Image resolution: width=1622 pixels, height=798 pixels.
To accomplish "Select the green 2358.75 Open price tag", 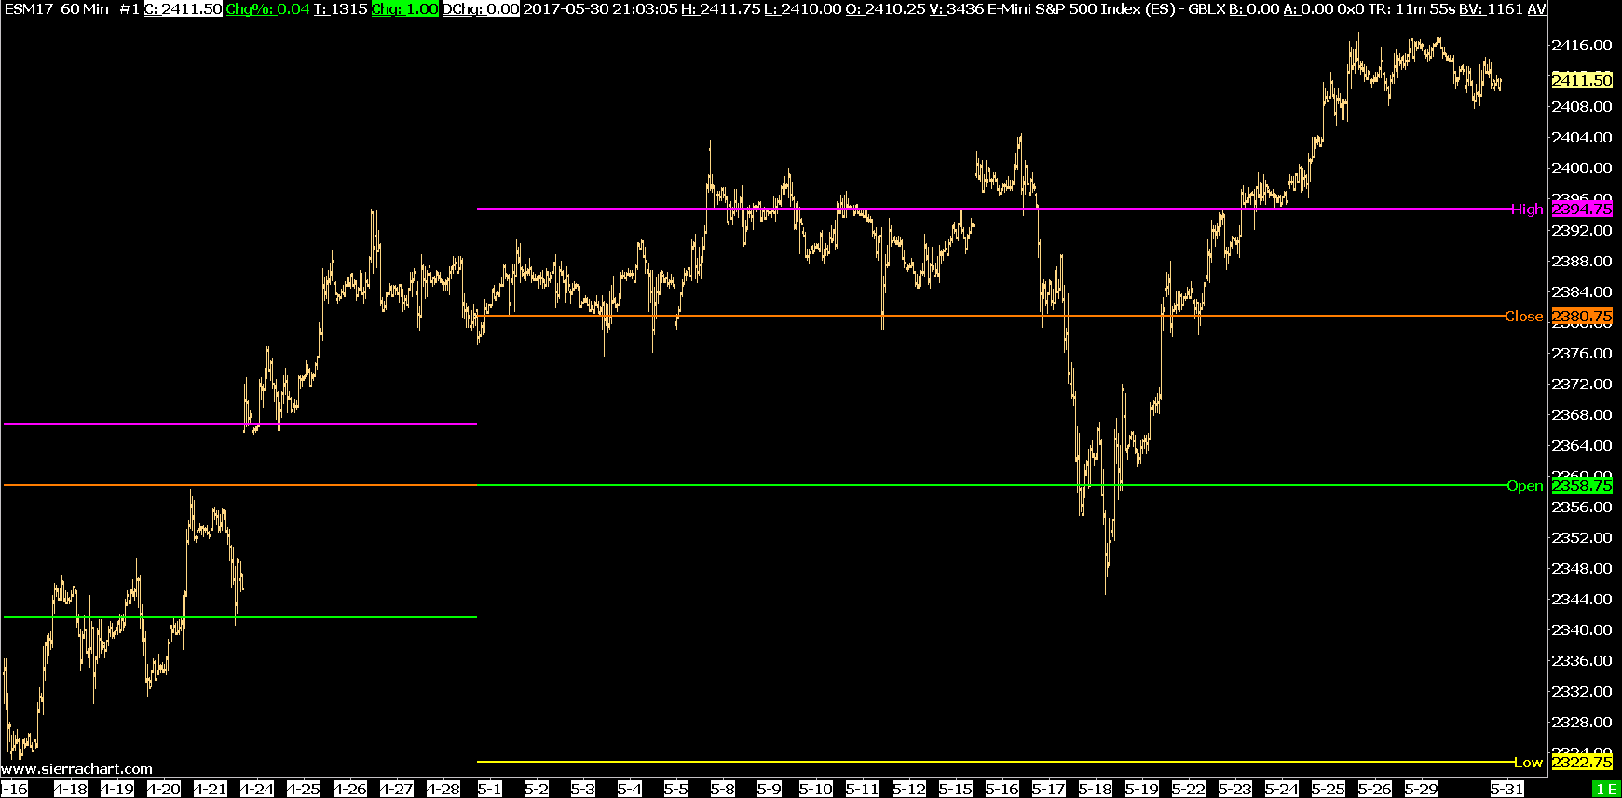I will (x=1581, y=486).
